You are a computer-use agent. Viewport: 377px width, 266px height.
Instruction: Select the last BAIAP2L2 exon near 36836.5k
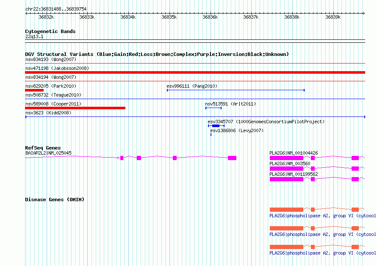point(232,158)
